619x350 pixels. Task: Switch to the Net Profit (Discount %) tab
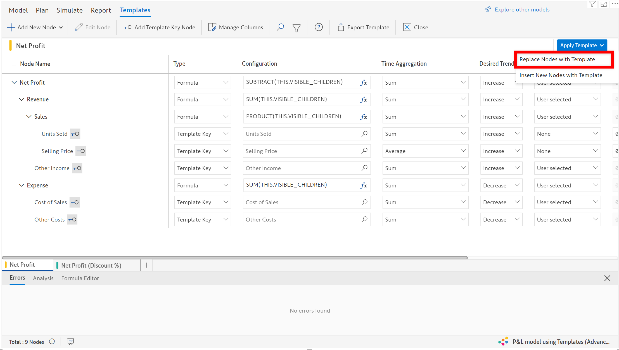91,265
